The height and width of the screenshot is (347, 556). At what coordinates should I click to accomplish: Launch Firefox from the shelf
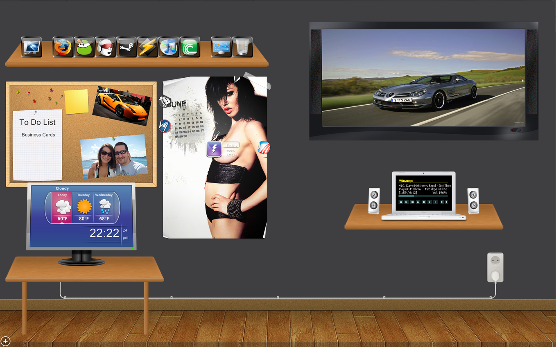coord(63,47)
